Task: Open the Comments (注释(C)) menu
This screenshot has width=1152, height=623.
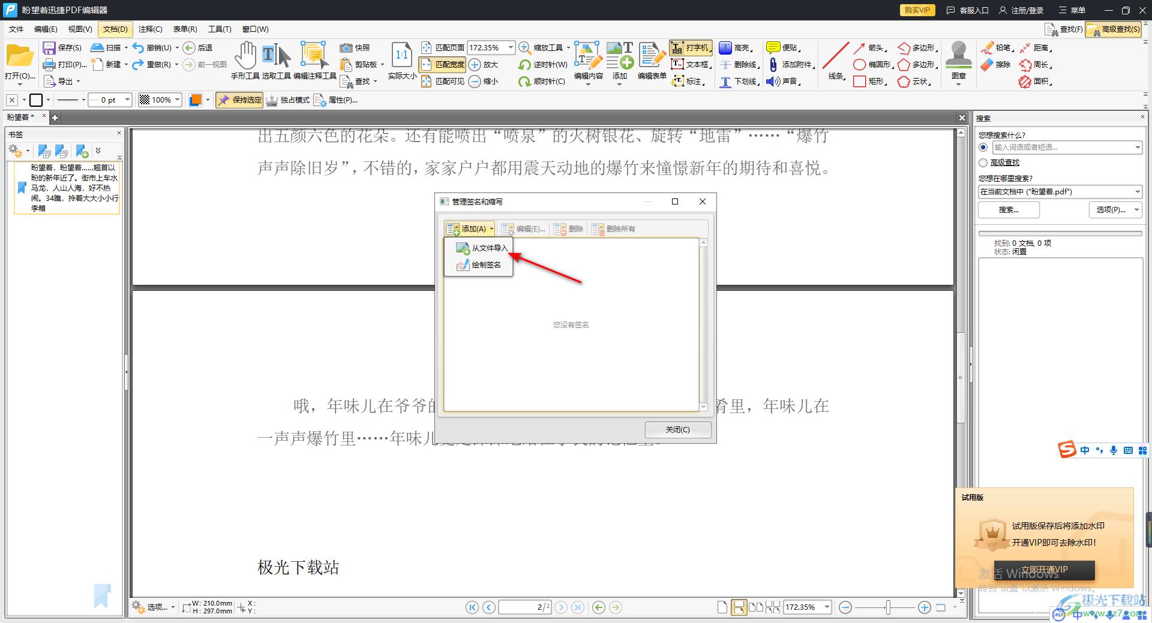Action: (x=150, y=29)
